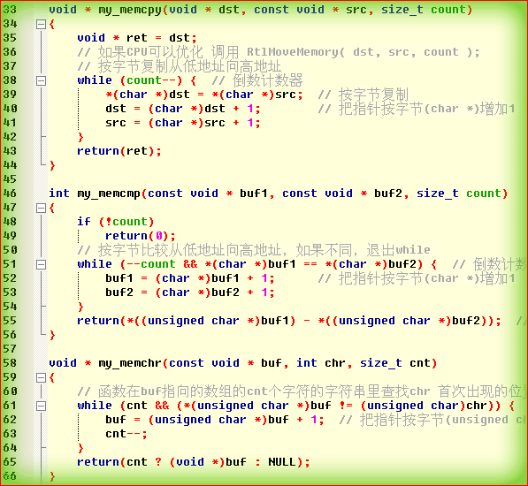Click 'buf = (unsigned char *)buf + 1;' line
The height and width of the screenshot is (486, 528).
[215, 420]
